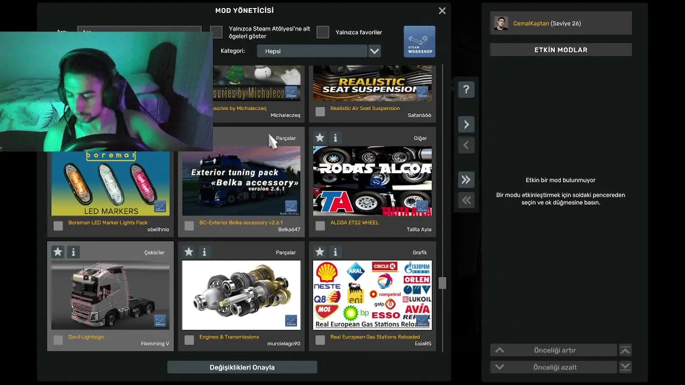This screenshot has height=385, width=685.
Task: Click the 'Önceliği azalt' button
Action: click(x=553, y=367)
